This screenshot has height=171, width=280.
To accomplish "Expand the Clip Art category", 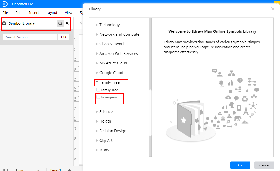I will [x=97, y=141].
